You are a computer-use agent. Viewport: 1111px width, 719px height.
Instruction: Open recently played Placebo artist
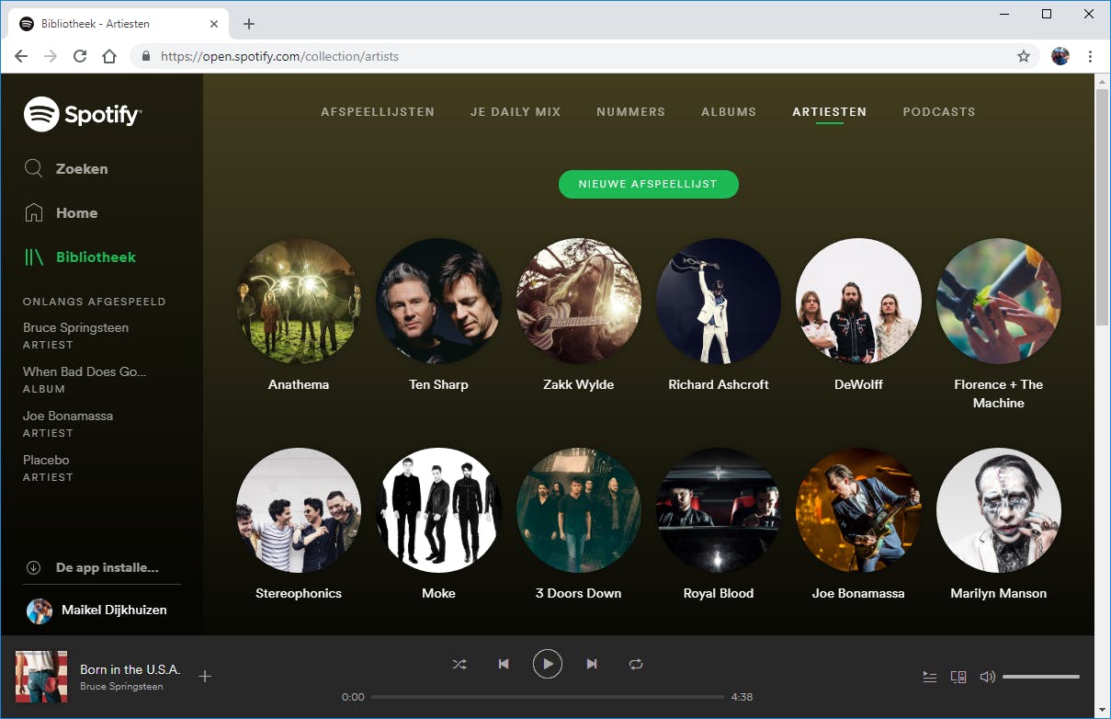pos(46,460)
